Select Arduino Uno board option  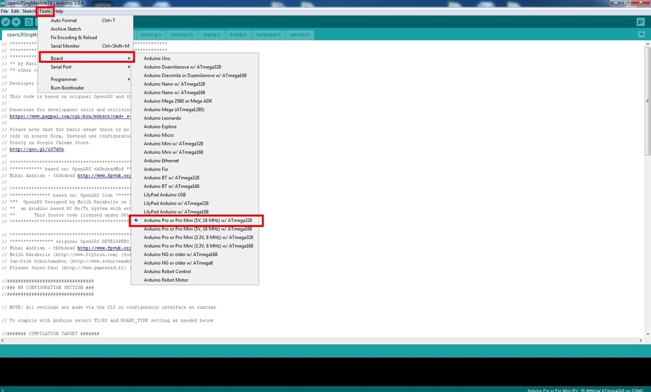157,59
